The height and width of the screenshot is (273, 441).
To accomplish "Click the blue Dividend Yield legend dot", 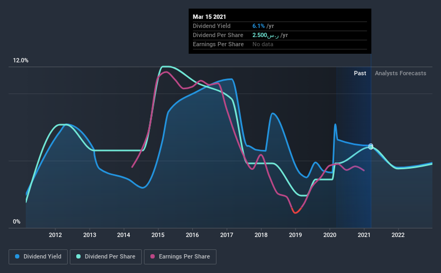I will click(x=17, y=256).
